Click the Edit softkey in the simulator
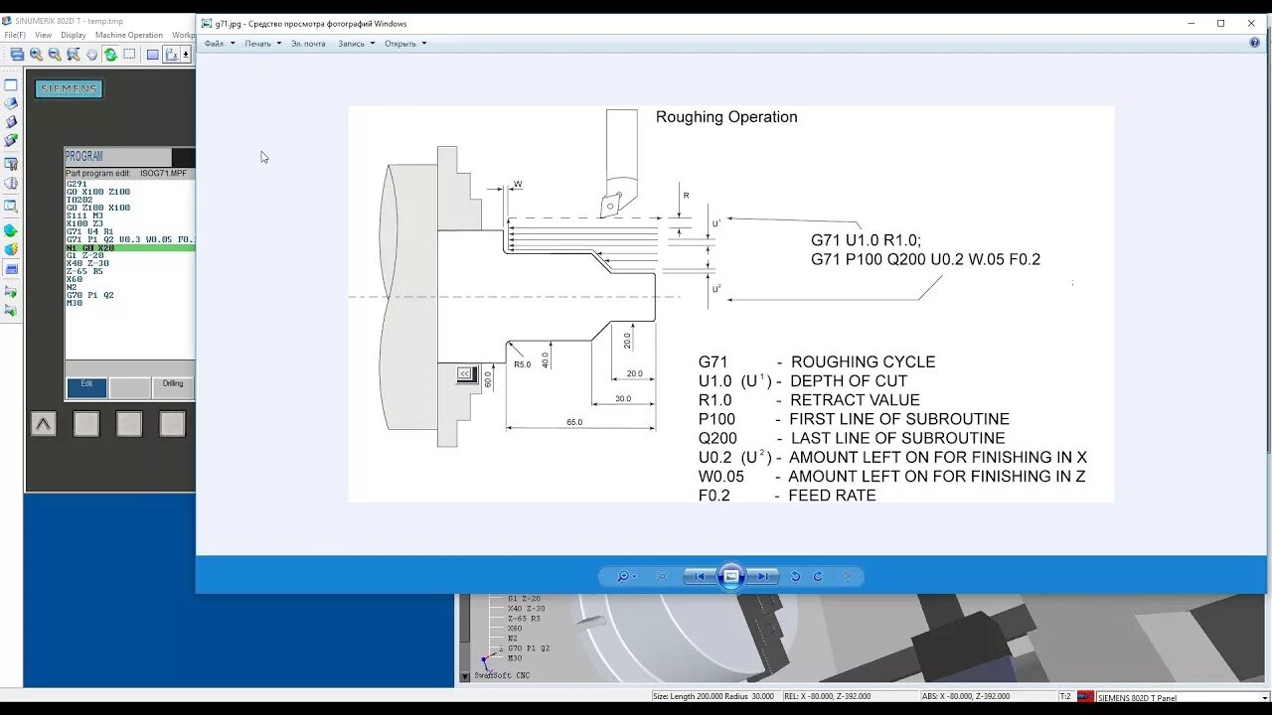Screen dimensions: 1272x715 [86, 388]
